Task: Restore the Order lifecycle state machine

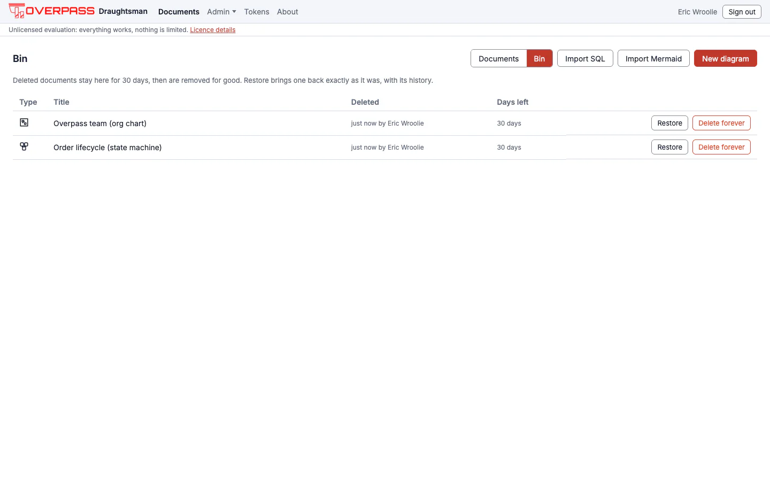Action: click(669, 147)
